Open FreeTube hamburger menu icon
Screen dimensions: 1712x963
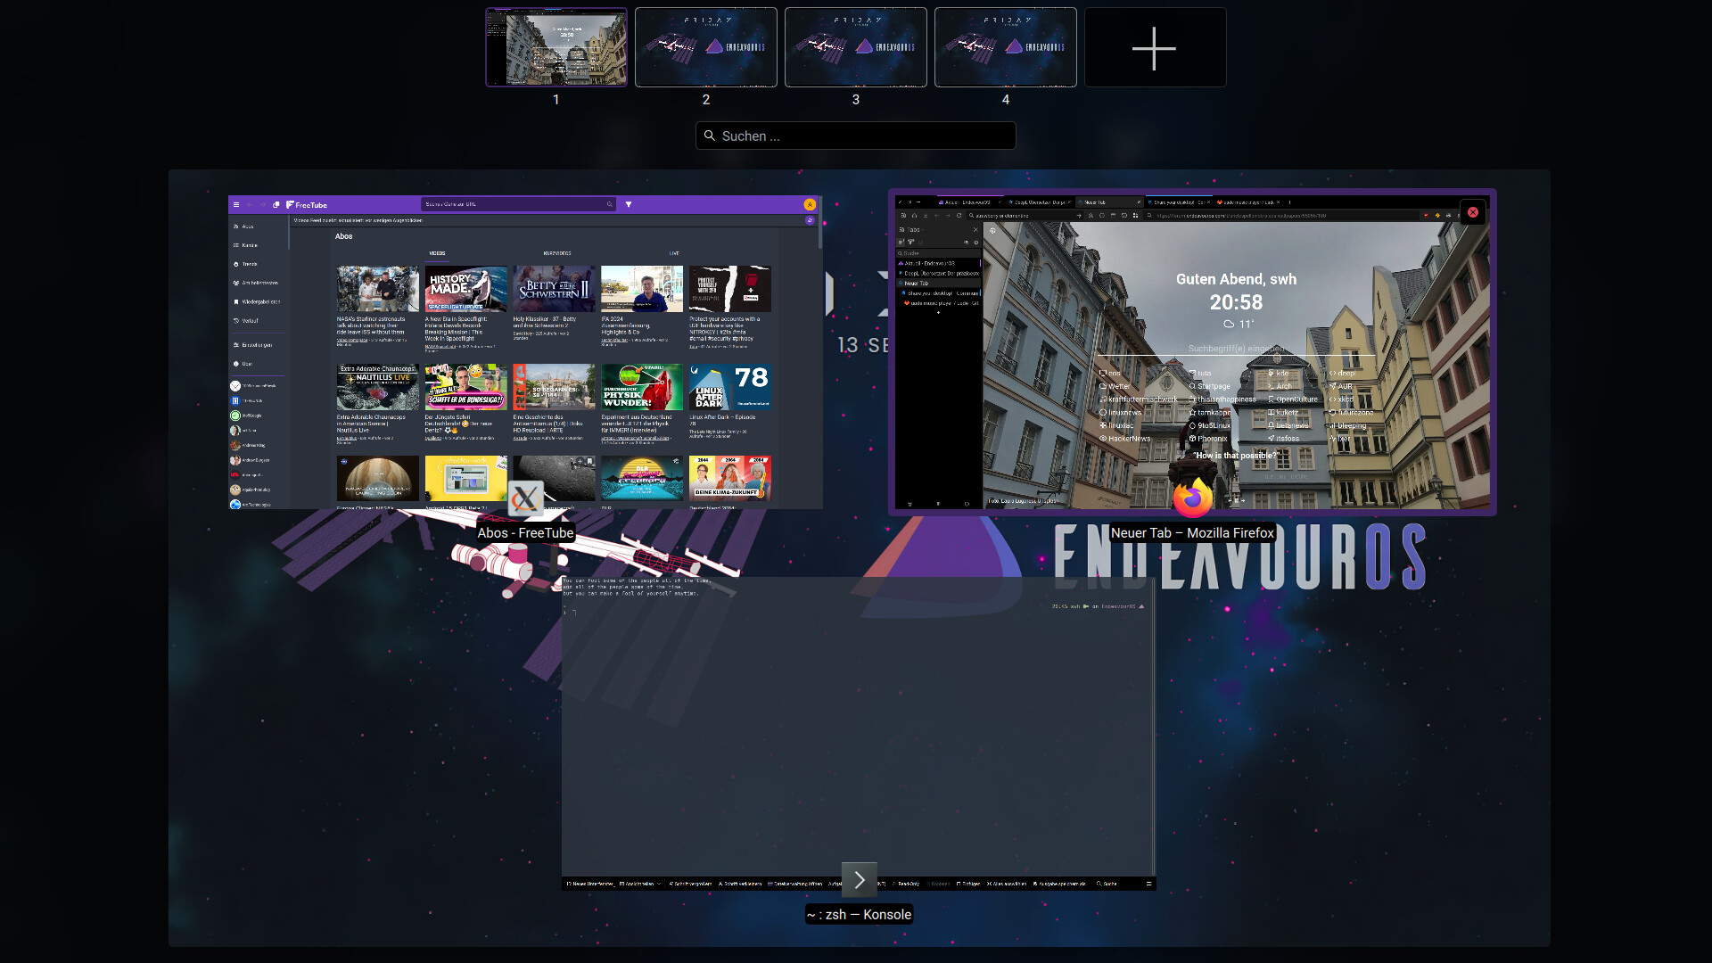coord(236,204)
